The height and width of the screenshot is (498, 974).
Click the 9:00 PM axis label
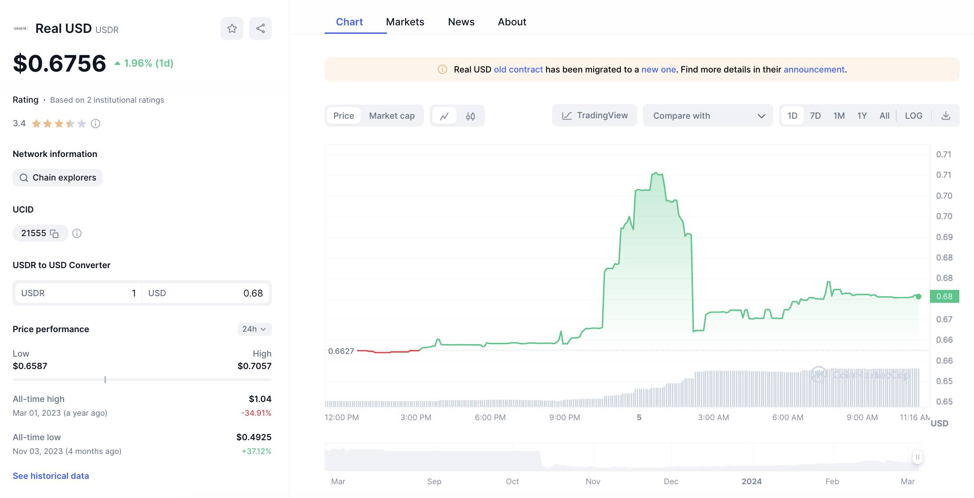[x=564, y=418]
